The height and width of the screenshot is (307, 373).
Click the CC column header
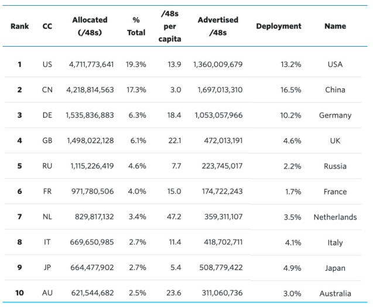47,26
